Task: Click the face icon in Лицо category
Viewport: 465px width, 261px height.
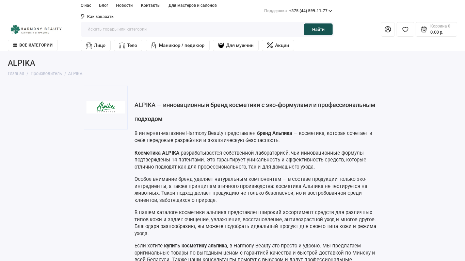Action: tap(89, 45)
